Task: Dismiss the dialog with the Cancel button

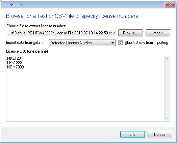Action: [x=160, y=134]
